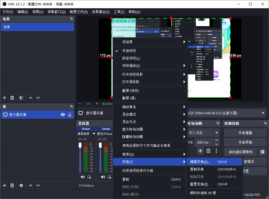Toggle monitoring headphone for 麦克风/Aux
Image resolution: width=269 pixels, height=199 pixels.
[x=109, y=177]
